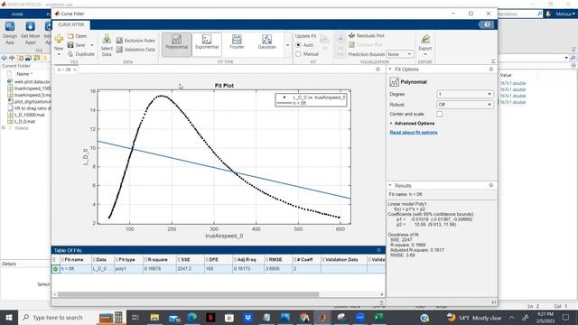The height and width of the screenshot is (325, 578).
Task: Open the Robust dropdown
Action: click(x=465, y=105)
